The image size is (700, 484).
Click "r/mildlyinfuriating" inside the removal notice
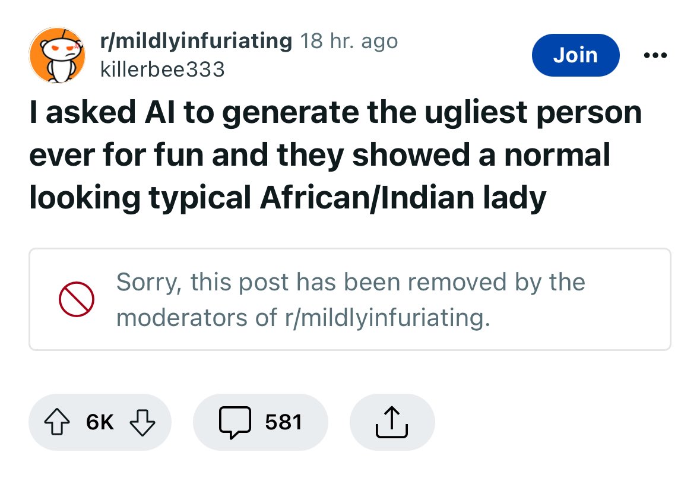click(385, 318)
